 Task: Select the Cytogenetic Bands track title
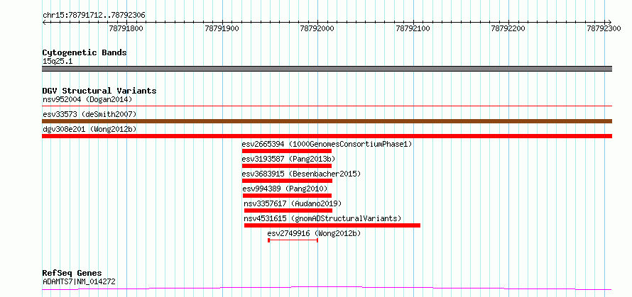85,52
